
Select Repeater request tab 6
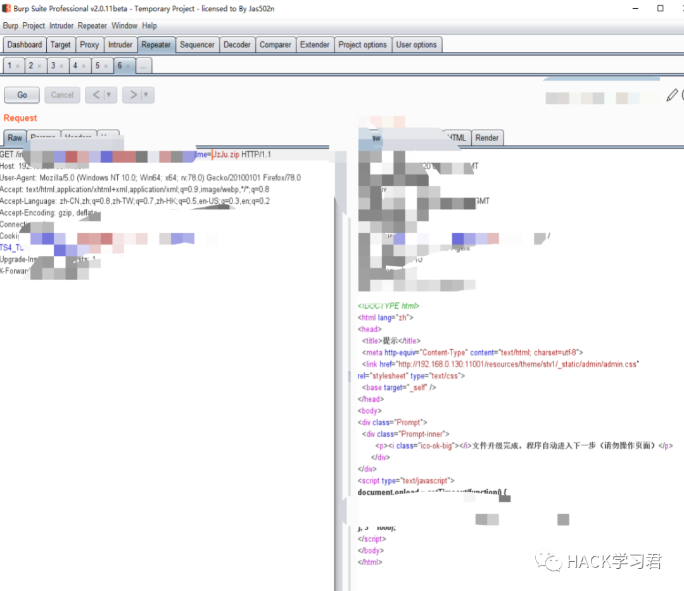120,65
